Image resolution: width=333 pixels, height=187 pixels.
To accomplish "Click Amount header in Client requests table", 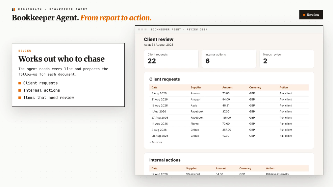I will pos(227,87).
